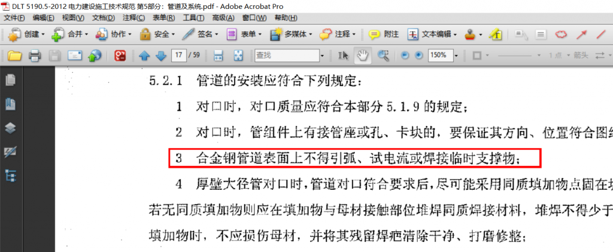
Task: Zoom in with the plus button
Action: click(x=418, y=56)
